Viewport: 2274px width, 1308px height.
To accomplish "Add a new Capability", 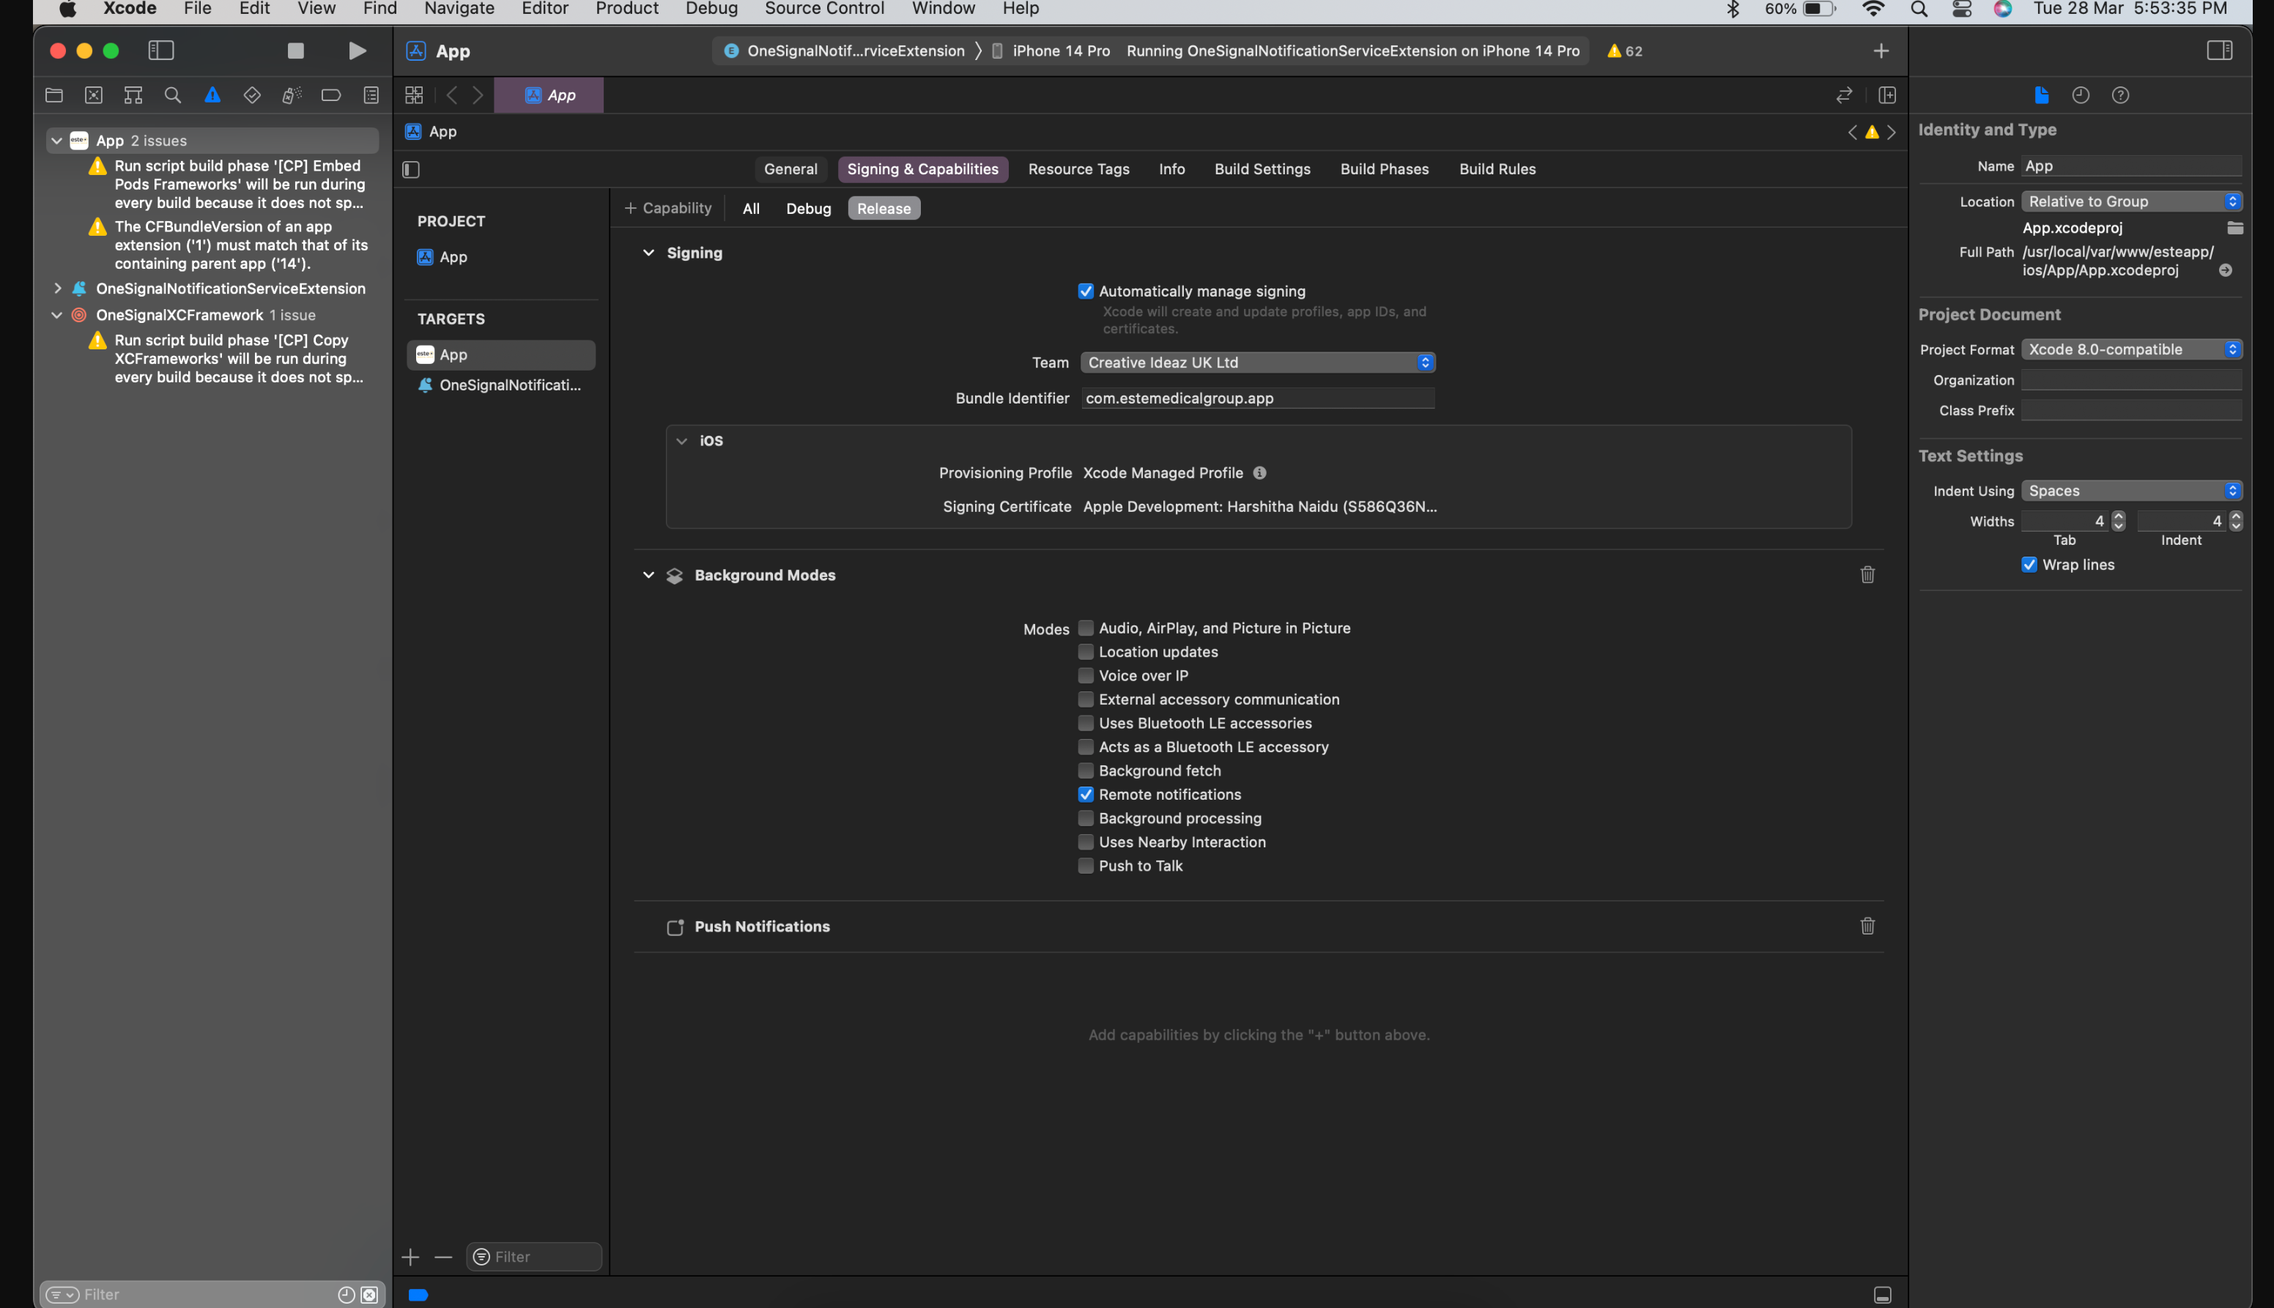I will point(667,209).
